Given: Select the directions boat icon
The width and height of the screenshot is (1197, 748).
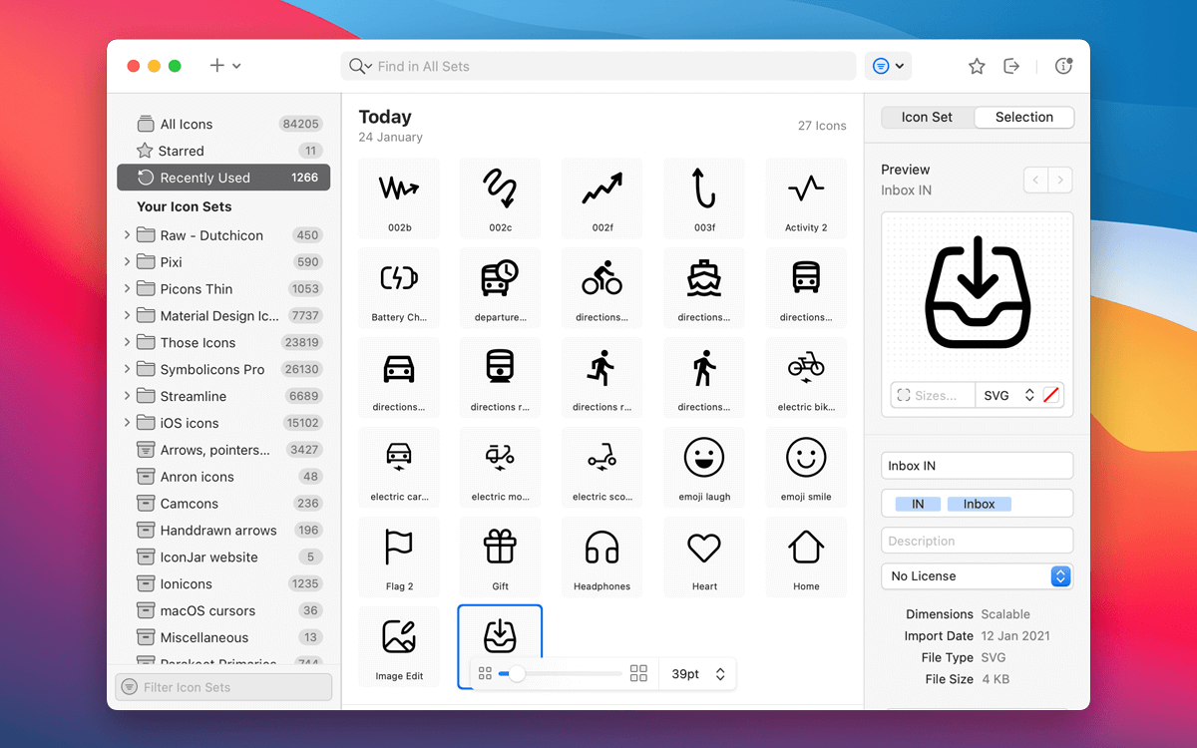Looking at the screenshot, I should 704,287.
